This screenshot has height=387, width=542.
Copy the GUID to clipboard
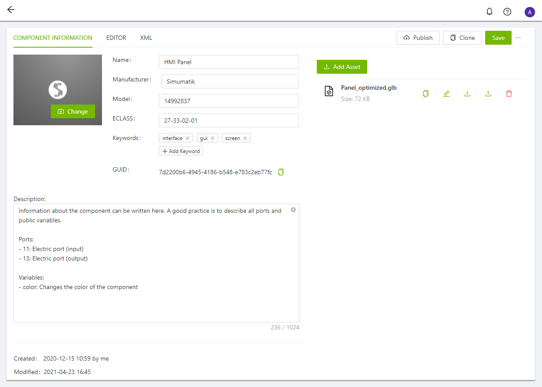(281, 172)
